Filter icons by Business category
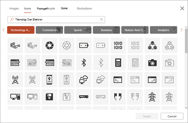The width and height of the screenshot is (188, 123). pyautogui.click(x=107, y=30)
